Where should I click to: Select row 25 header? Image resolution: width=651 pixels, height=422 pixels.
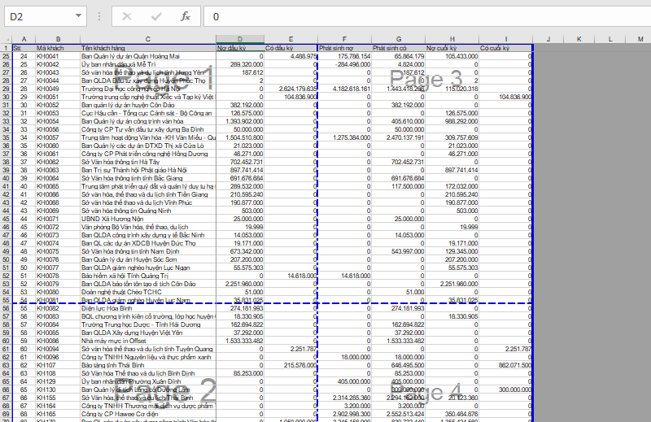(6, 56)
